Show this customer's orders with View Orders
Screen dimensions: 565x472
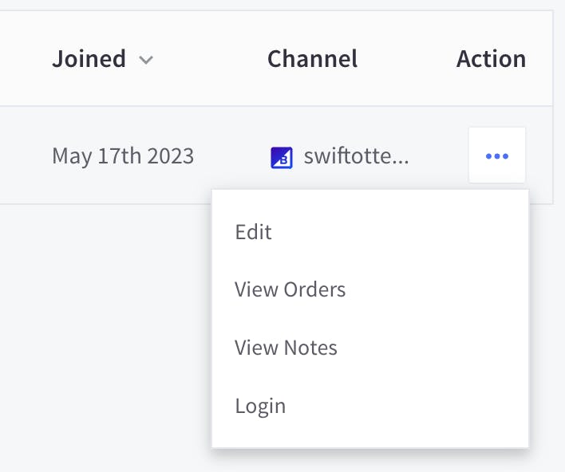pyautogui.click(x=290, y=289)
